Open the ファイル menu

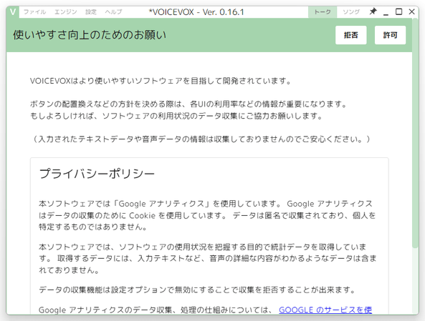point(34,12)
